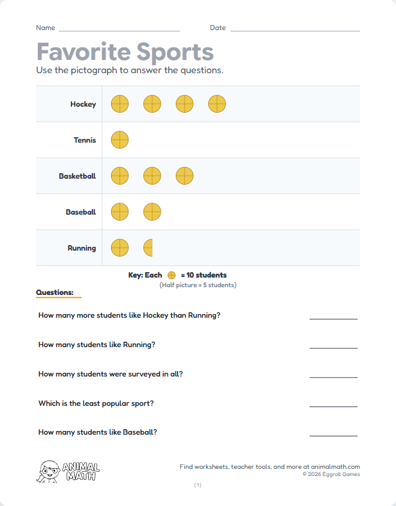Viewport: 396px width, 506px height.
Task: Click answer blank for total students surveyed
Action: coord(333,375)
